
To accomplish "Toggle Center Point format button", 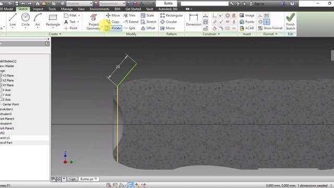I will (x=267, y=22).
